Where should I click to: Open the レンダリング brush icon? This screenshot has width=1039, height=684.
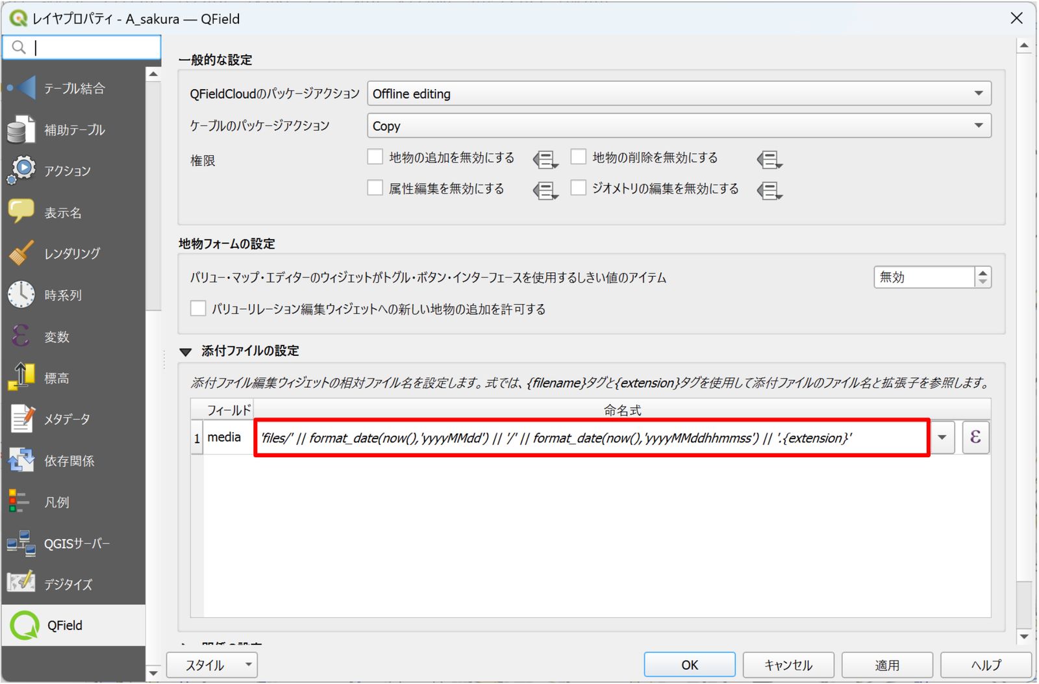point(21,253)
